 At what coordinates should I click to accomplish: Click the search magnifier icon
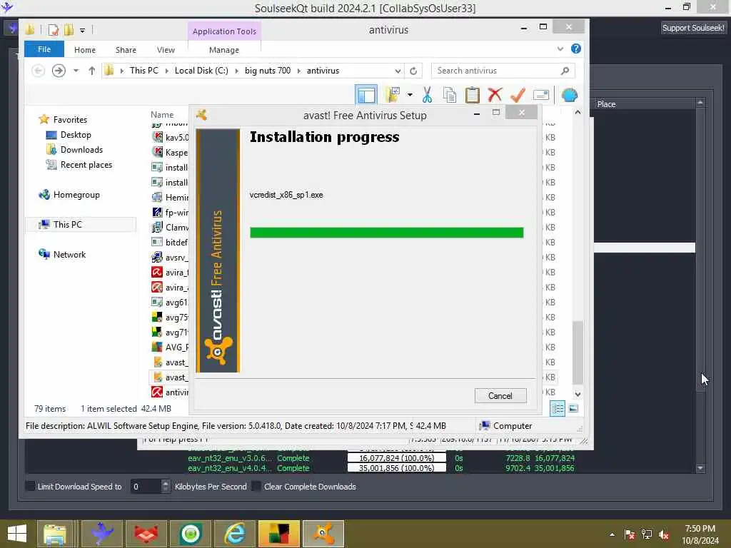click(x=565, y=71)
